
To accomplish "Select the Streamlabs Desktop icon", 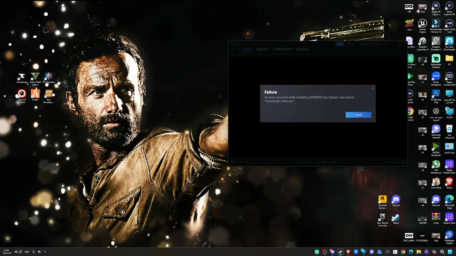I will point(436,61).
